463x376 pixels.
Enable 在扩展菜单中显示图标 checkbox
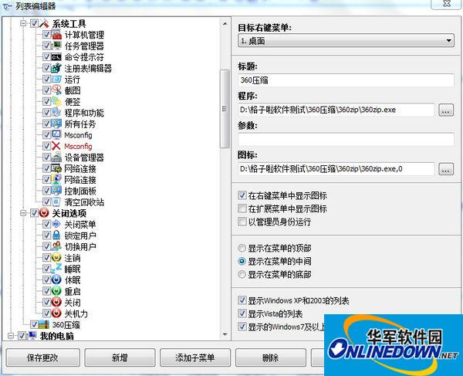(242, 208)
